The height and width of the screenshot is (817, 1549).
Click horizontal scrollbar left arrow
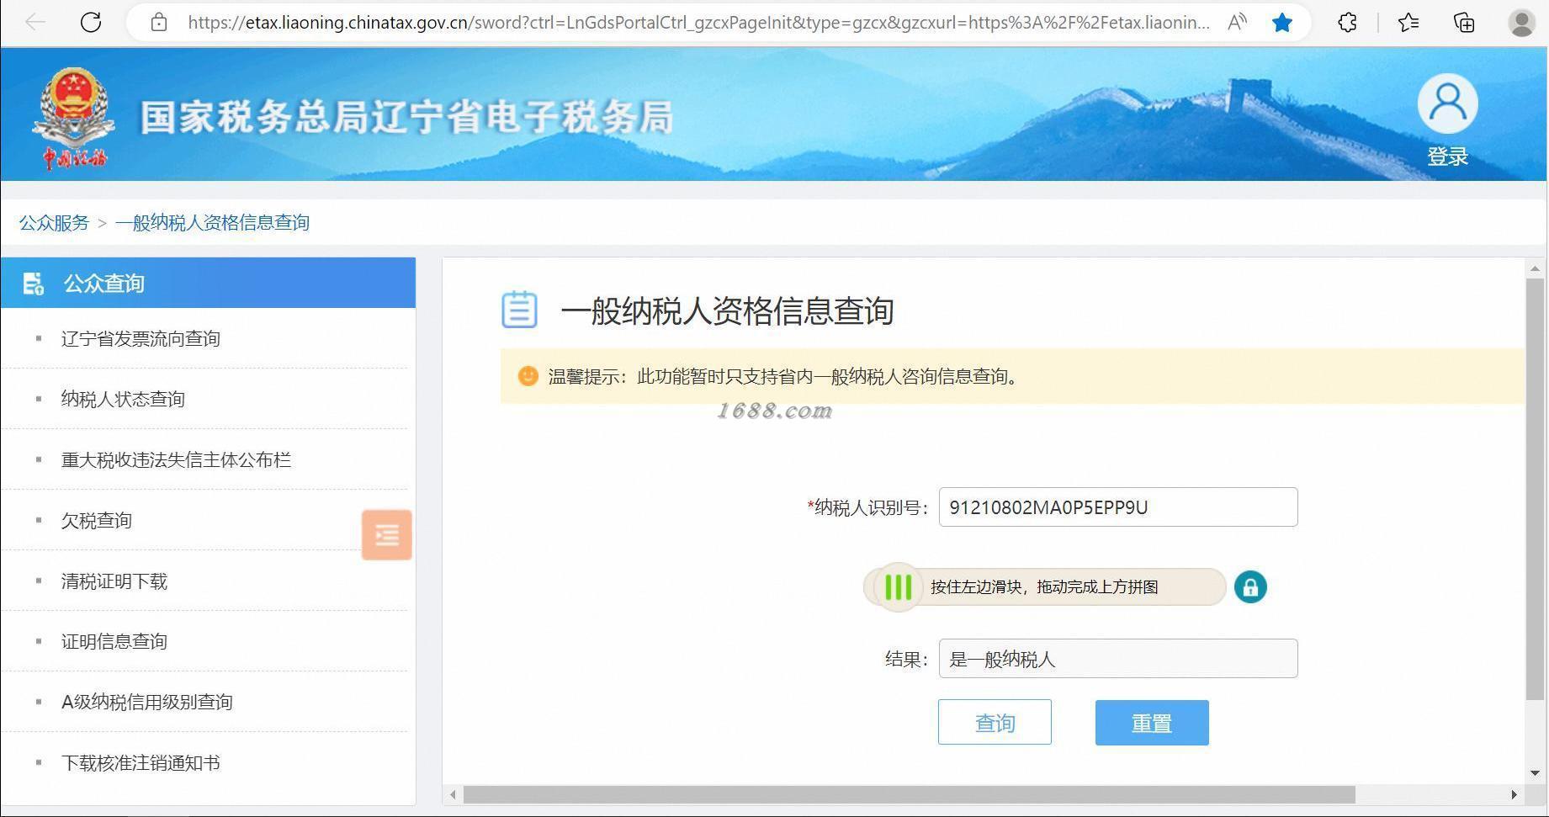(454, 794)
